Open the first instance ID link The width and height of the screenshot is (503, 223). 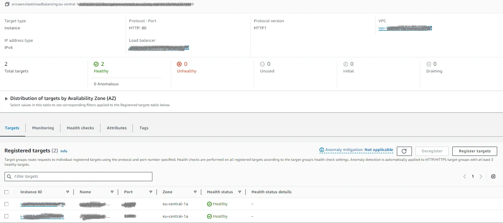(43, 204)
